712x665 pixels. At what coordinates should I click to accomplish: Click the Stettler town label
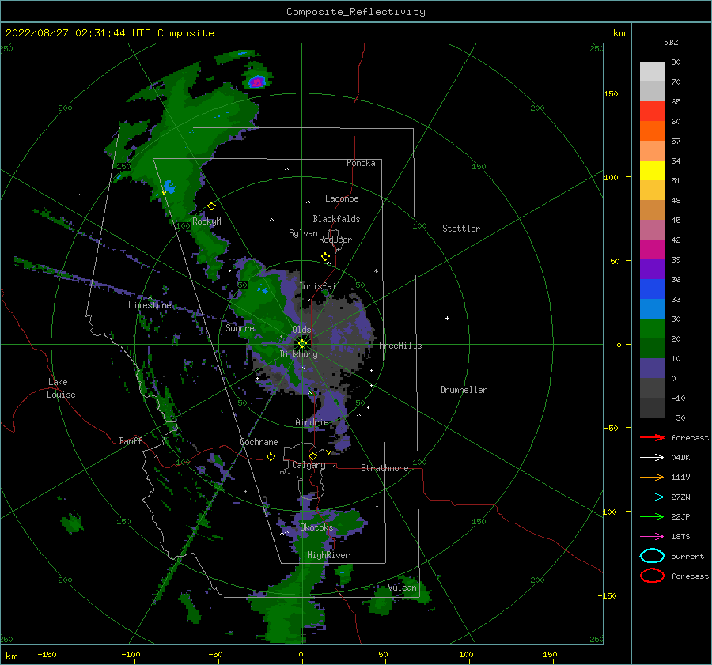click(x=461, y=229)
